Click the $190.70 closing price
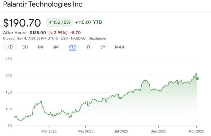The height and width of the screenshot is (136, 211). pos(22,23)
